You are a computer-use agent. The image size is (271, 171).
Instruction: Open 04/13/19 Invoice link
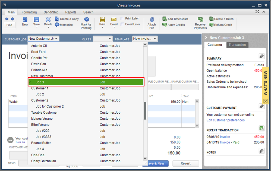coord(225,142)
